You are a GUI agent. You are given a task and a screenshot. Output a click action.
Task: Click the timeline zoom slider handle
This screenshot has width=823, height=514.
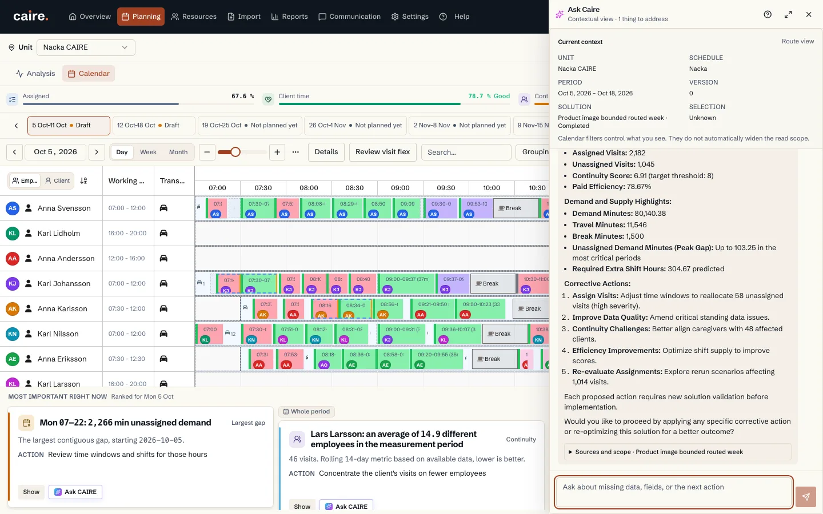[235, 152]
